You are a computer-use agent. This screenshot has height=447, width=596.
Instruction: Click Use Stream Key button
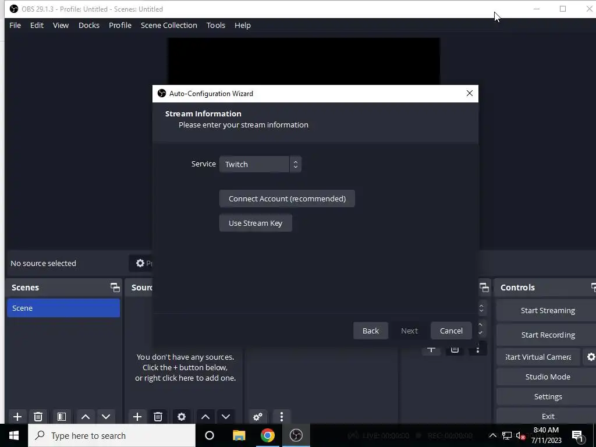click(x=256, y=223)
